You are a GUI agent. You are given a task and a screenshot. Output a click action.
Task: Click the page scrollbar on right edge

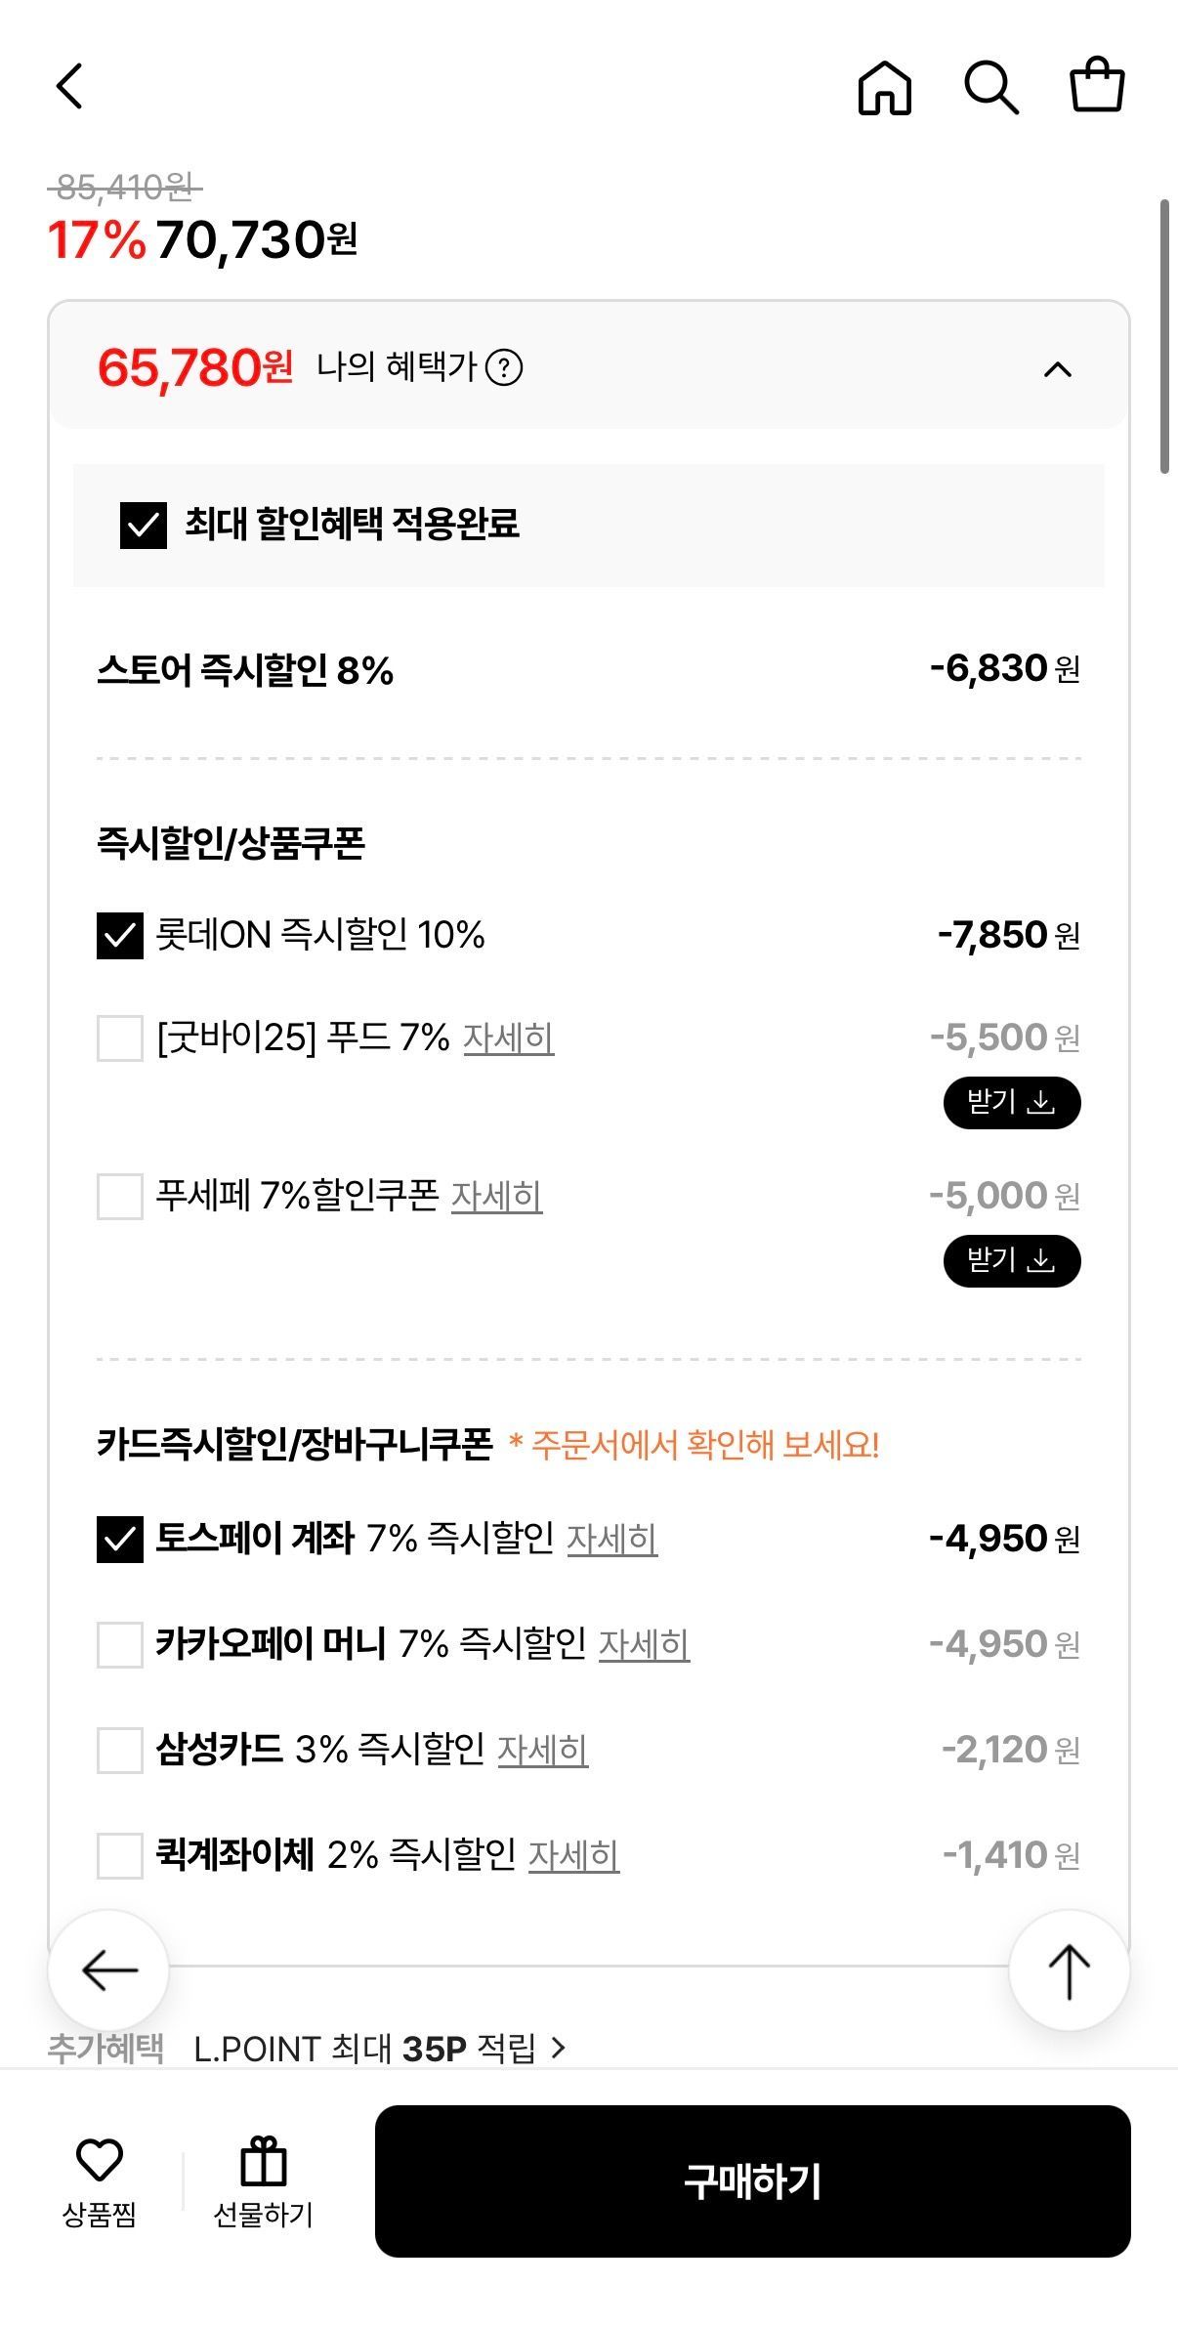(x=1164, y=337)
